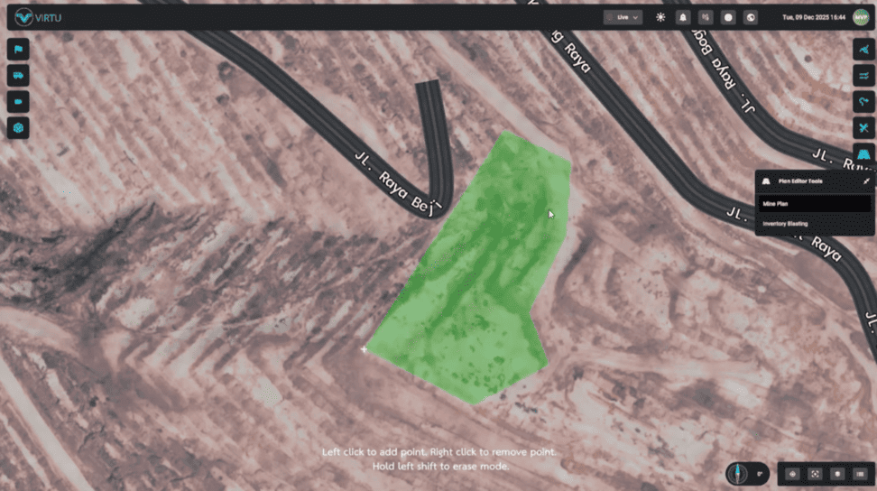This screenshot has width=877, height=491.
Task: Unpin the Plan Editor Tools panel
Action: pos(866,181)
